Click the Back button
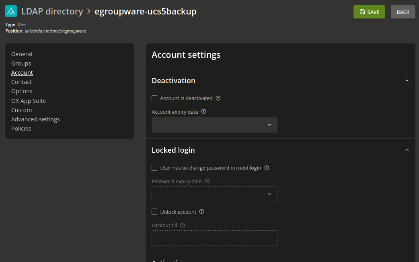 click(x=403, y=12)
